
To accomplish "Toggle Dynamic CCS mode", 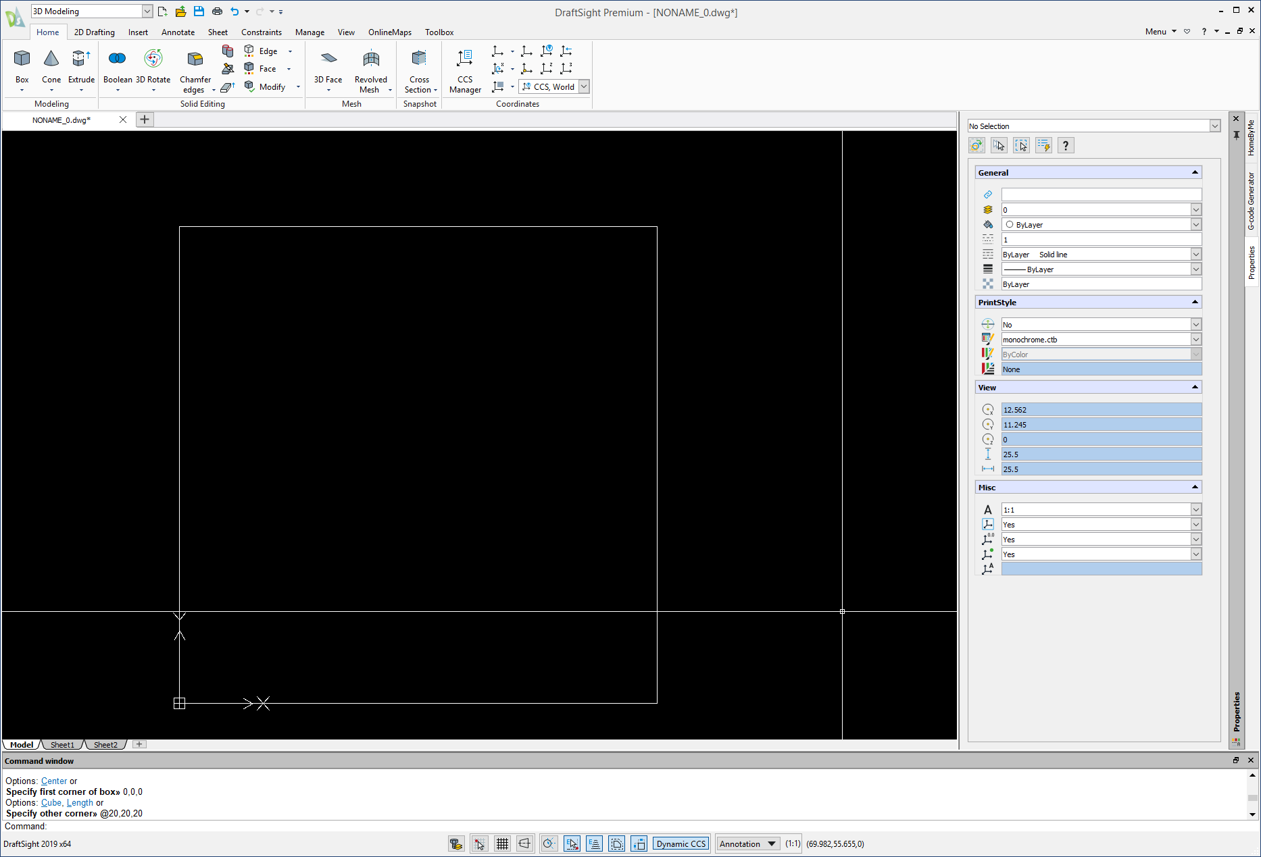I will [x=680, y=843].
